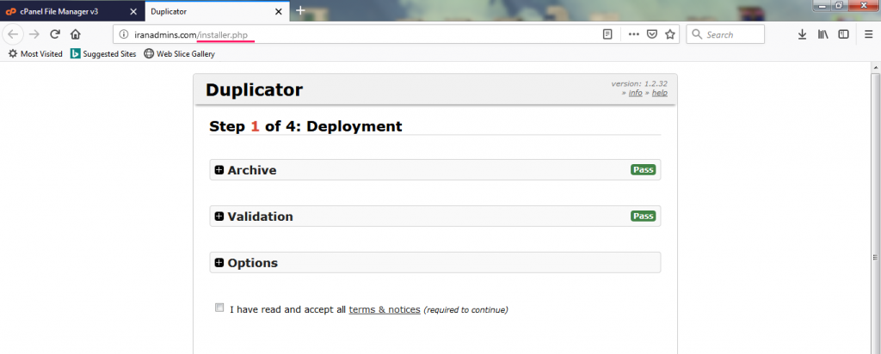Minimize the browser window
The height and width of the screenshot is (354, 881).
click(820, 5)
